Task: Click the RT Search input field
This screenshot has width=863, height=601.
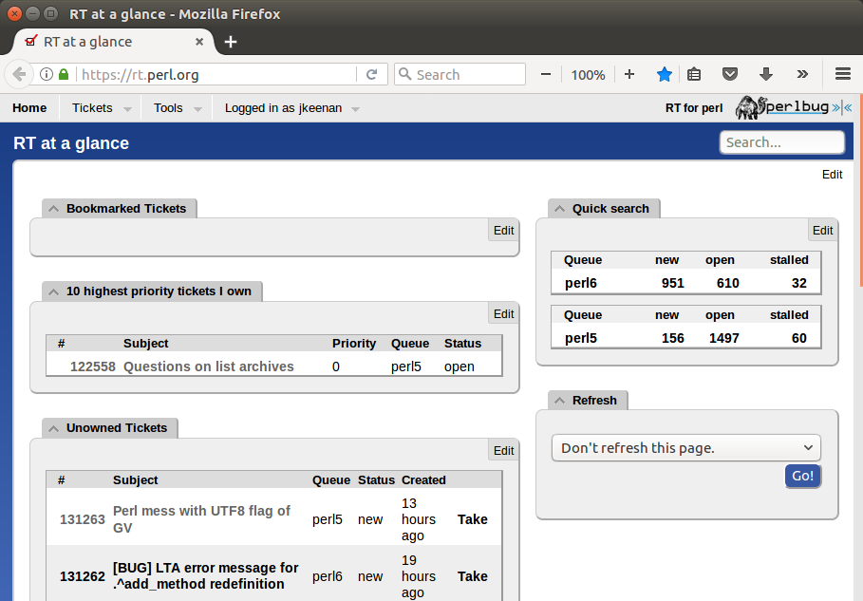Action: (781, 142)
